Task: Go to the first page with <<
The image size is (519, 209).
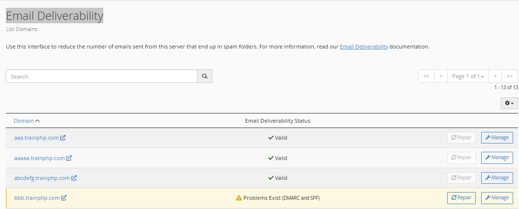Action: pos(426,76)
